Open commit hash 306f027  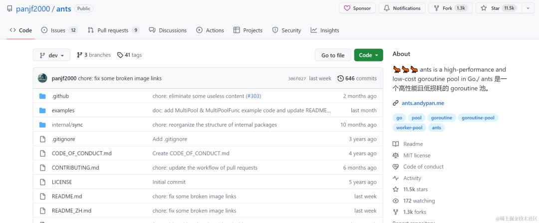[x=297, y=79]
